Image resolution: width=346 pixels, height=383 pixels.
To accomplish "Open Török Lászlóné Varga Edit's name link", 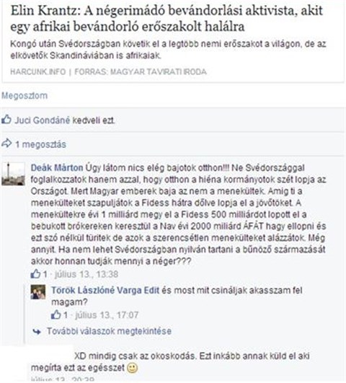I will tap(105, 291).
